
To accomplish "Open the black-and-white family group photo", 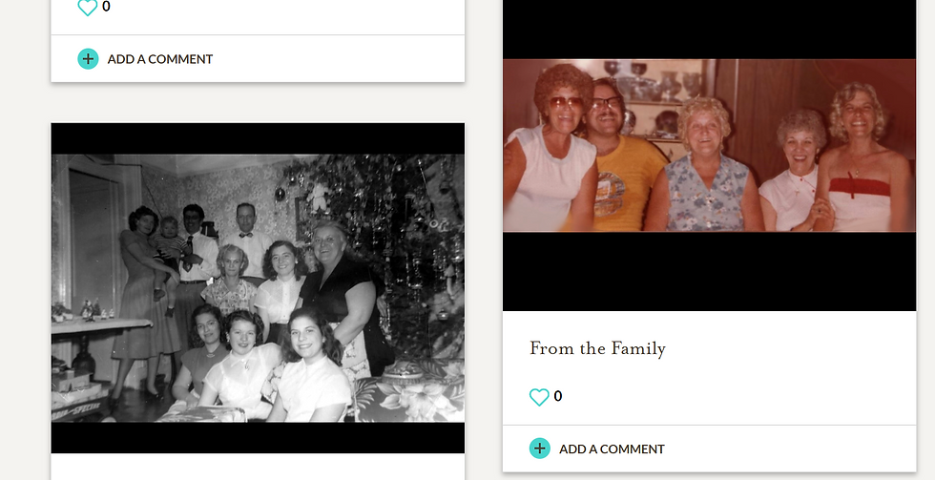I will coord(258,288).
